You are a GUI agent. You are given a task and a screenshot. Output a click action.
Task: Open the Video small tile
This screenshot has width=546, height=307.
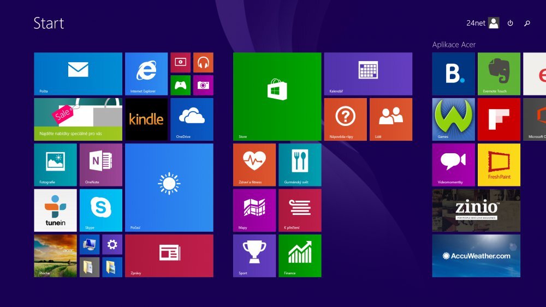(180, 63)
